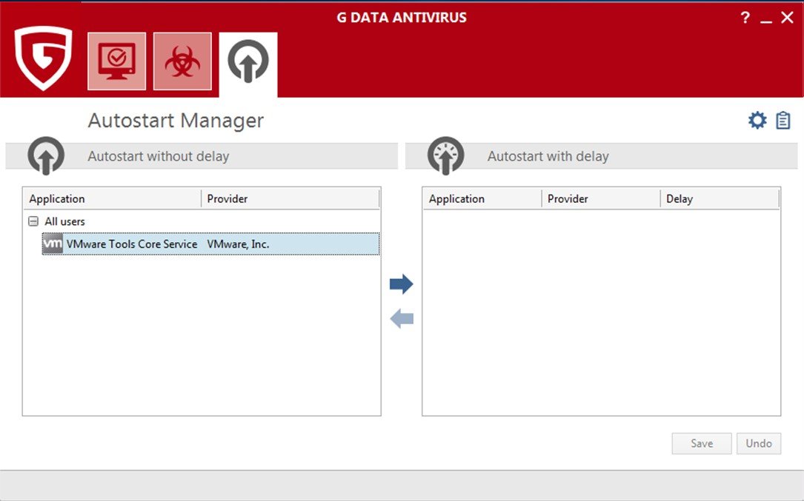The width and height of the screenshot is (804, 501).
Task: Open the Security Center monitor tab
Action: [x=117, y=61]
